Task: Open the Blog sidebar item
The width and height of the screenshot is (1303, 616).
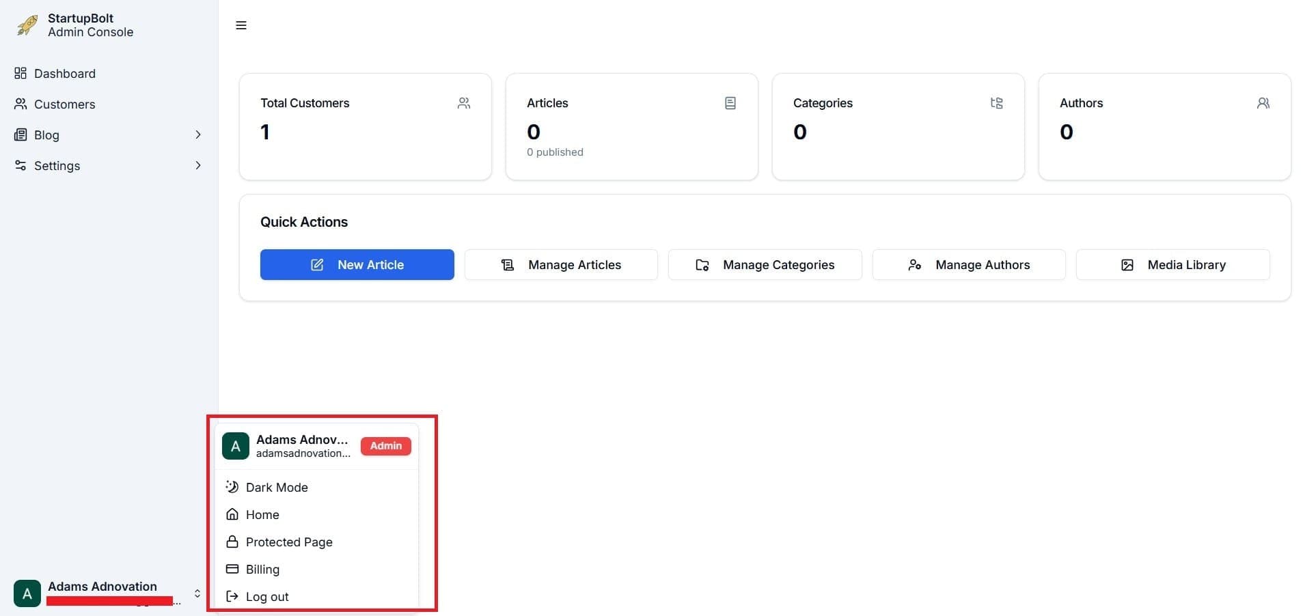Action: (x=109, y=135)
